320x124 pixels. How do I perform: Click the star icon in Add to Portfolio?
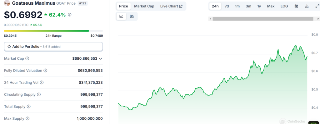tap(9, 47)
